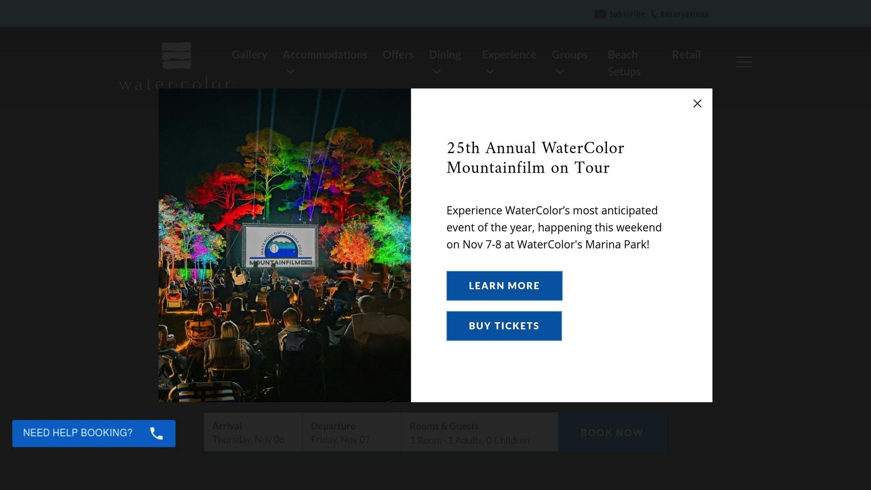Open the Gallery menu item
The image size is (871, 490).
[x=250, y=55]
